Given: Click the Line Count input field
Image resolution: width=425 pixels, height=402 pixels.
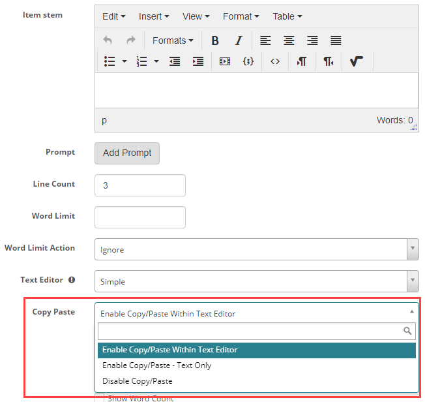Looking at the screenshot, I should pyautogui.click(x=140, y=185).
